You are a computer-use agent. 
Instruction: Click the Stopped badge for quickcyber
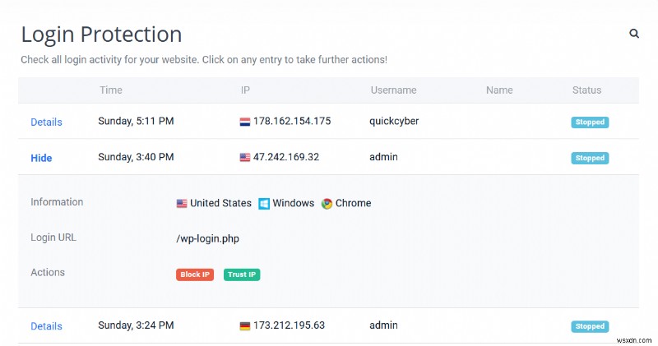pyautogui.click(x=590, y=122)
